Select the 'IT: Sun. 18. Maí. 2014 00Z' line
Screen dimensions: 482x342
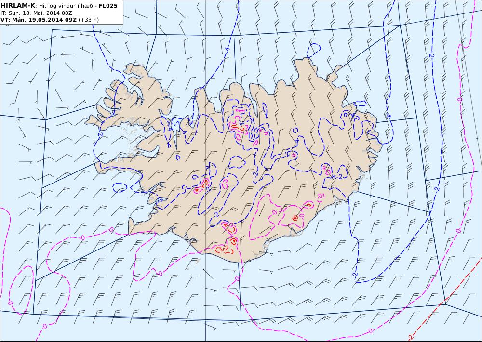37,13
